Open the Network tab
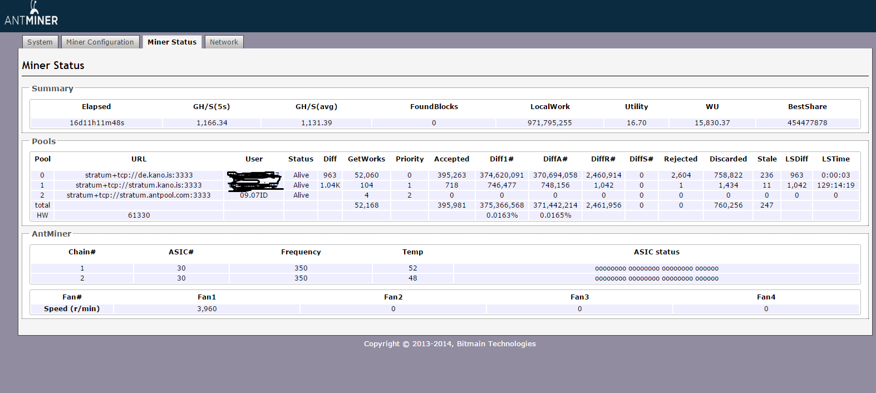The width and height of the screenshot is (876, 393). click(x=224, y=42)
